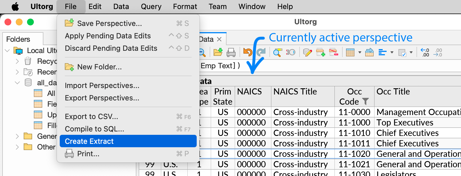Click the add-row icon with green plus
Screen dimensions: 461x176
320,52
